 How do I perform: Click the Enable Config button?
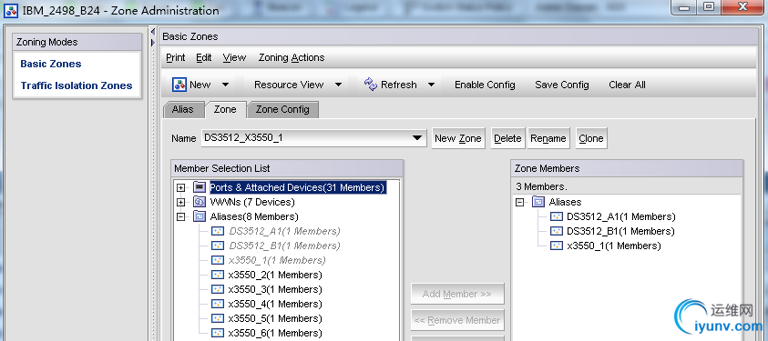click(x=485, y=85)
